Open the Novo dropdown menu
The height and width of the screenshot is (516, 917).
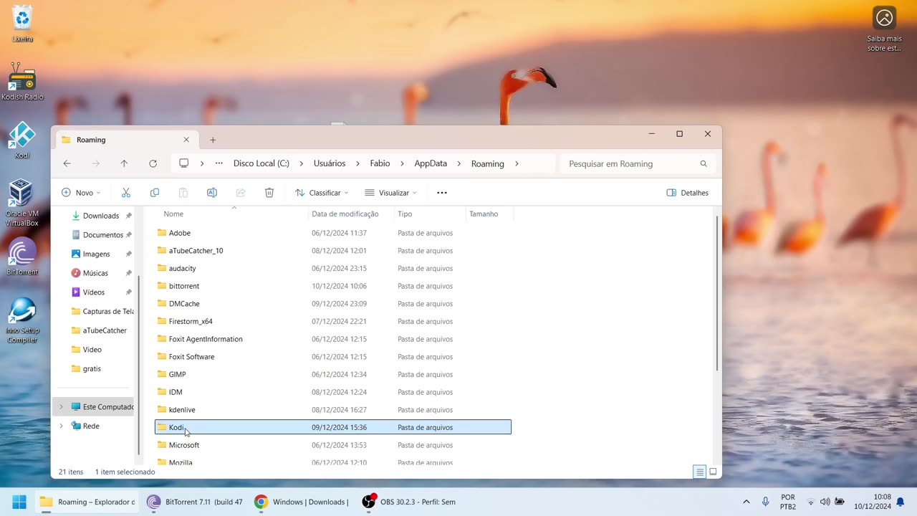pos(81,193)
